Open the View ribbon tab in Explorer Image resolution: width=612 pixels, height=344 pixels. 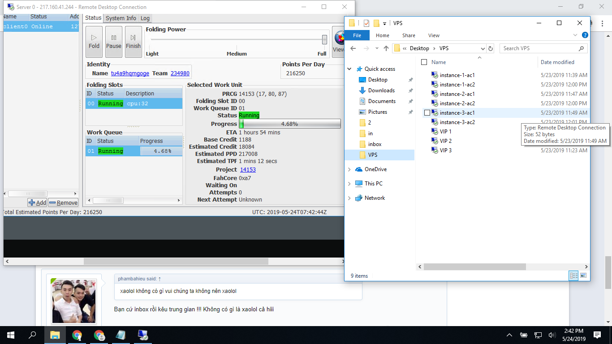[434, 35]
